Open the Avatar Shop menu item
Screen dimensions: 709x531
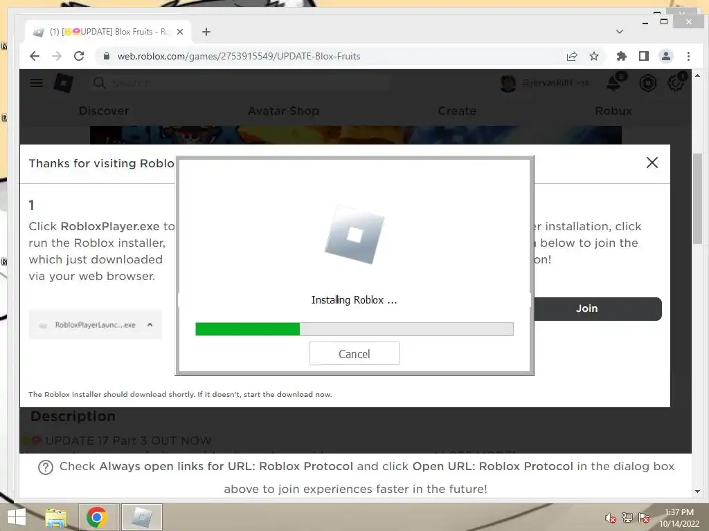pos(283,111)
